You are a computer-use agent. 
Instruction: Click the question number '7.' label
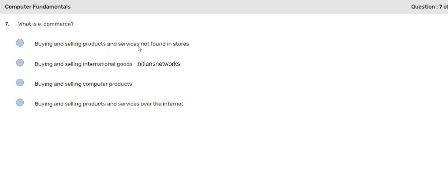pyautogui.click(x=7, y=24)
